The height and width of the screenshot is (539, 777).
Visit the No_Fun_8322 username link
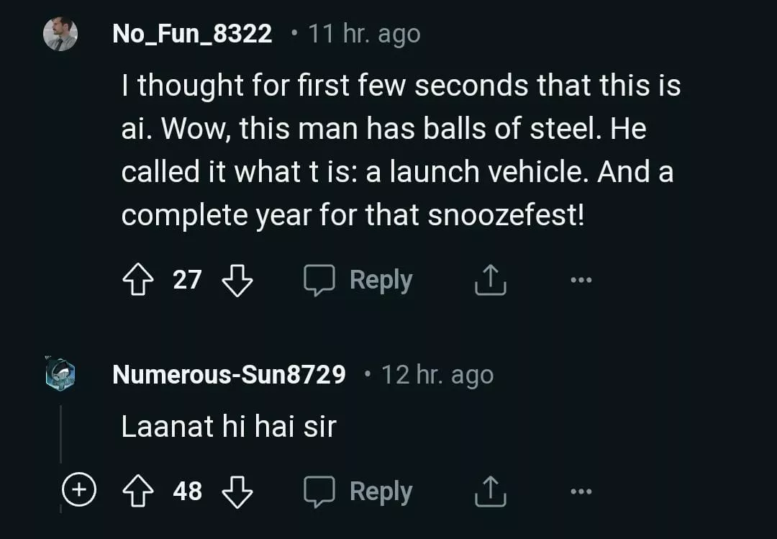pyautogui.click(x=192, y=34)
